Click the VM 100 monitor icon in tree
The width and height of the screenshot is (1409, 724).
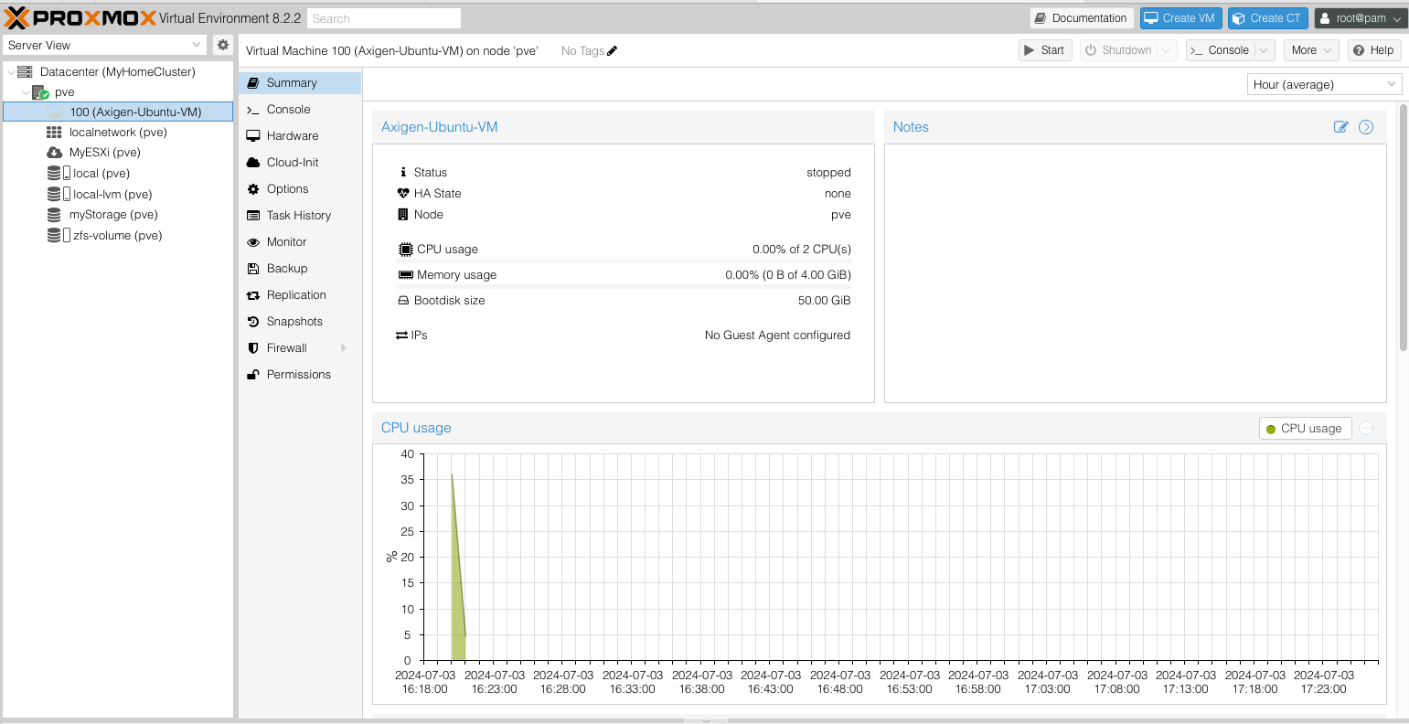(55, 112)
